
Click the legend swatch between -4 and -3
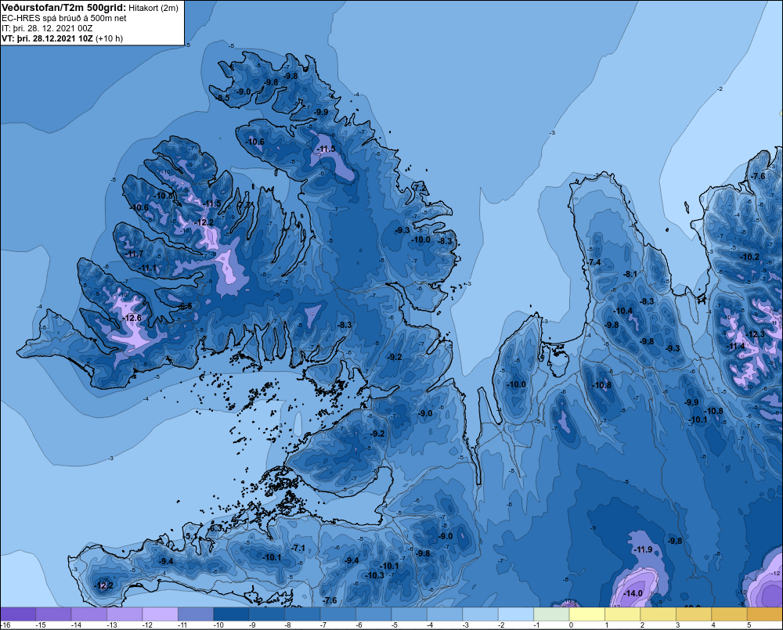tap(445, 614)
